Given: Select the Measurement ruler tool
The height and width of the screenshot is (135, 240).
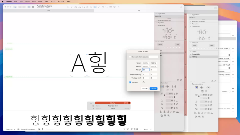Looking at the screenshot, I should [111, 7].
